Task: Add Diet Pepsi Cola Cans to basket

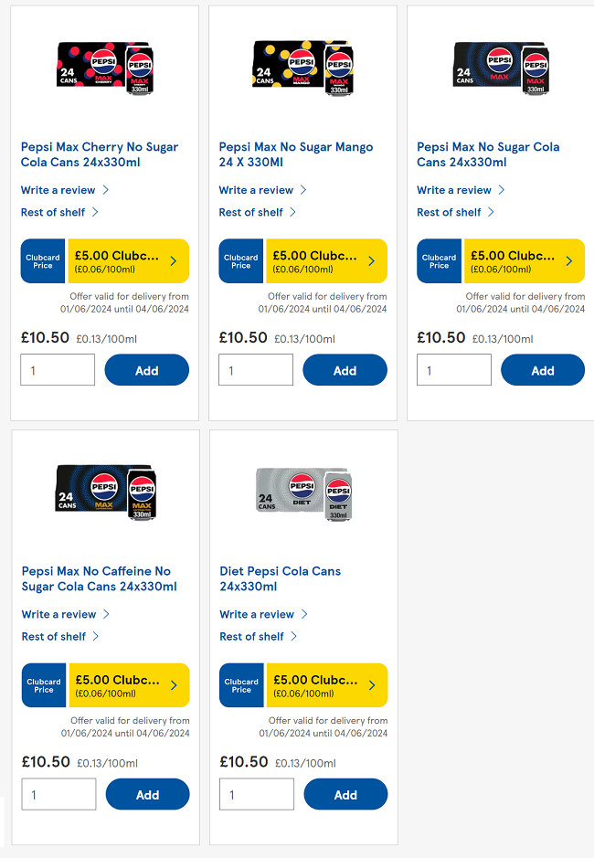Action: click(345, 794)
